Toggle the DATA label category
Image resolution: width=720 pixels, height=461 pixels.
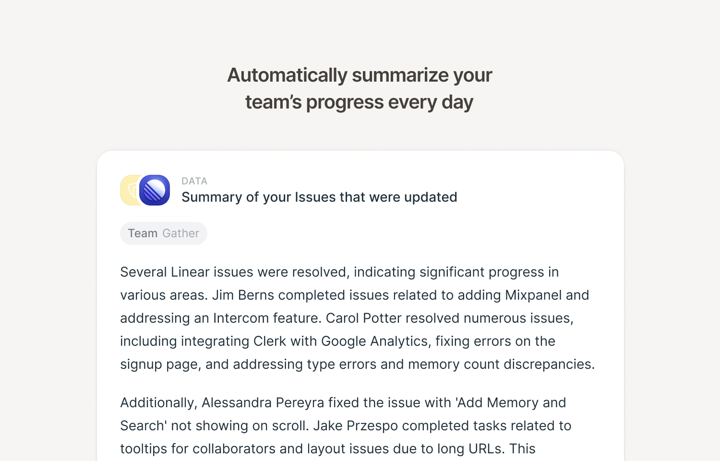pyautogui.click(x=194, y=181)
